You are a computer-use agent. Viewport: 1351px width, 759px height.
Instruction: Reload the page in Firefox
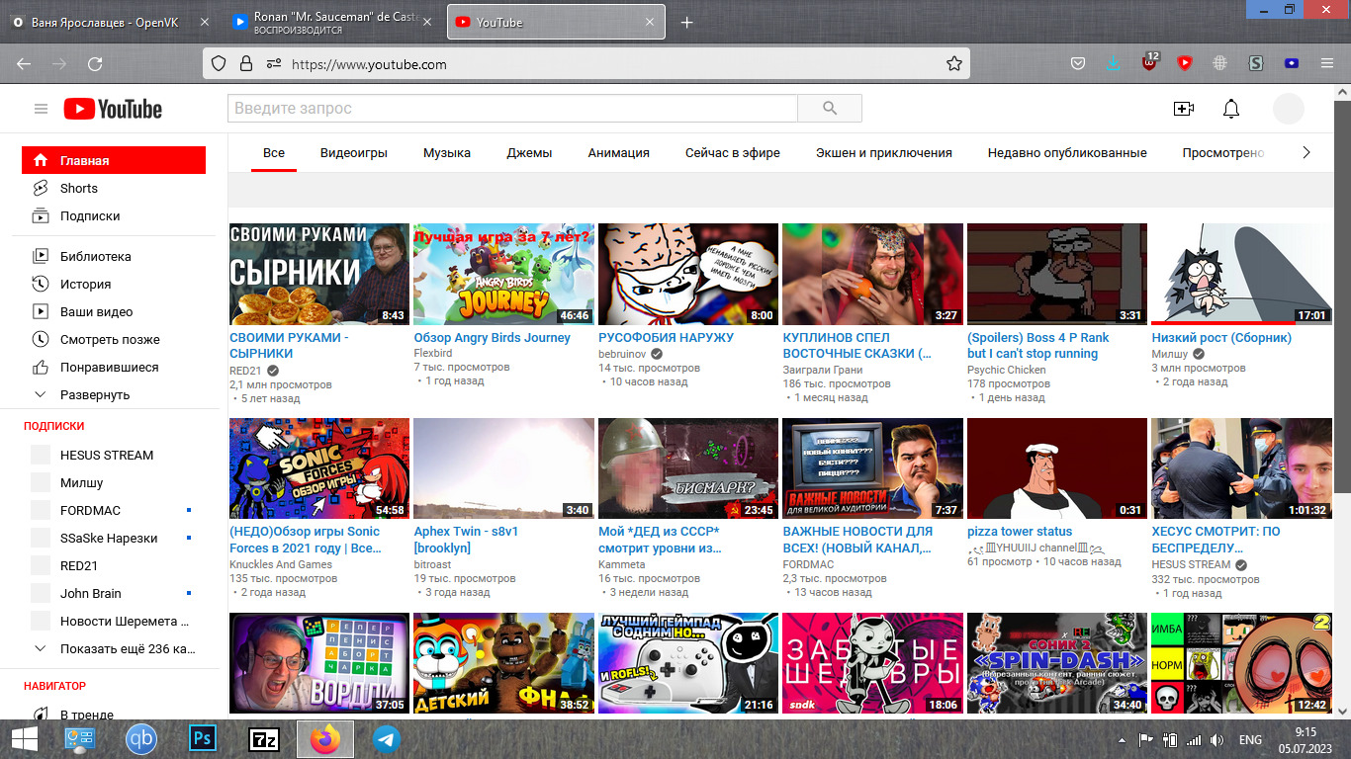(95, 64)
